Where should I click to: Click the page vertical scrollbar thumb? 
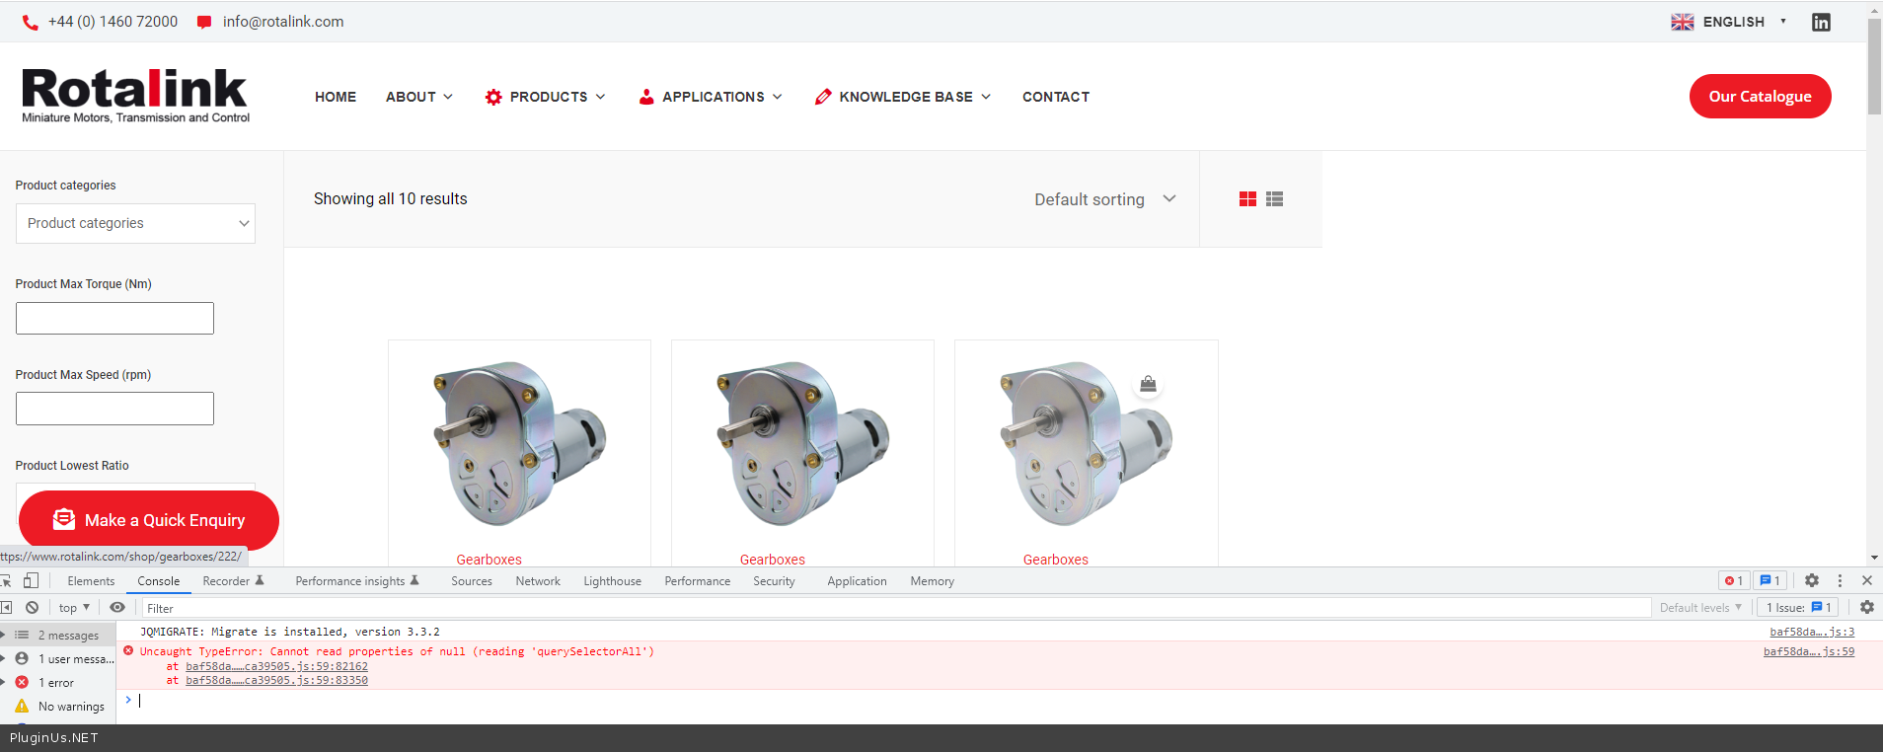[1874, 69]
